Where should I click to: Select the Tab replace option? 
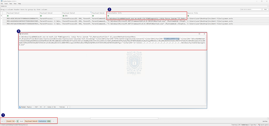click(54, 107)
